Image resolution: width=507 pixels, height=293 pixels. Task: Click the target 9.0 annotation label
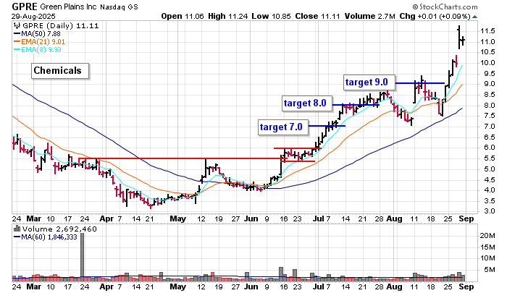(369, 82)
